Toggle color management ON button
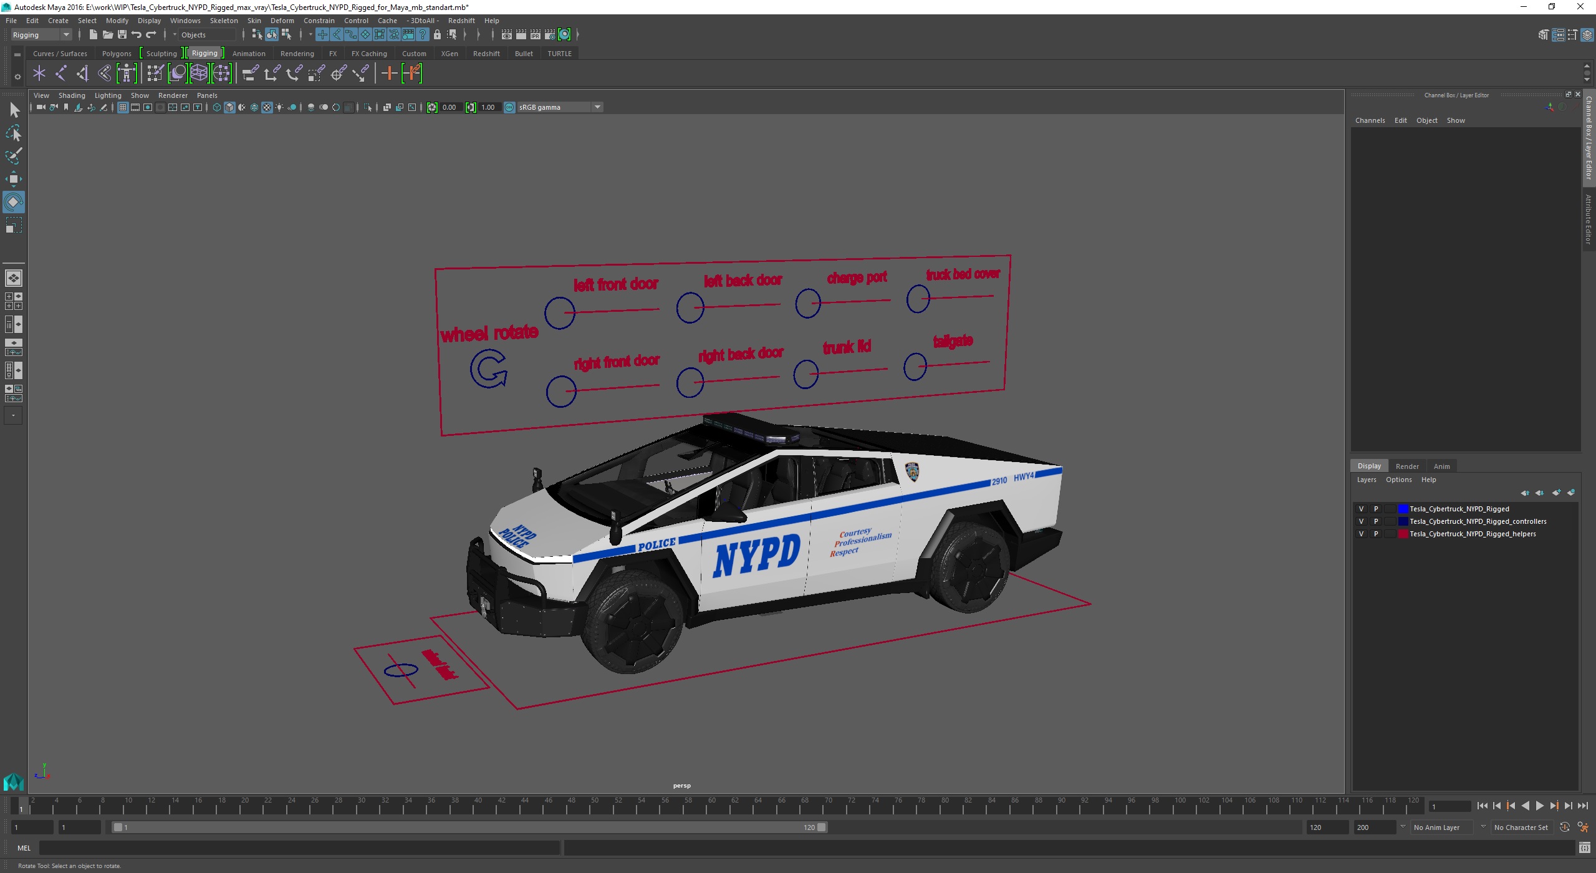Viewport: 1596px width, 873px height. [x=509, y=107]
